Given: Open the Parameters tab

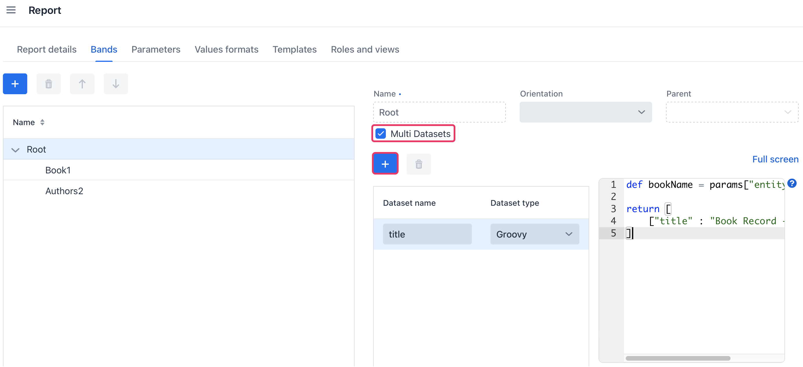Looking at the screenshot, I should point(156,49).
